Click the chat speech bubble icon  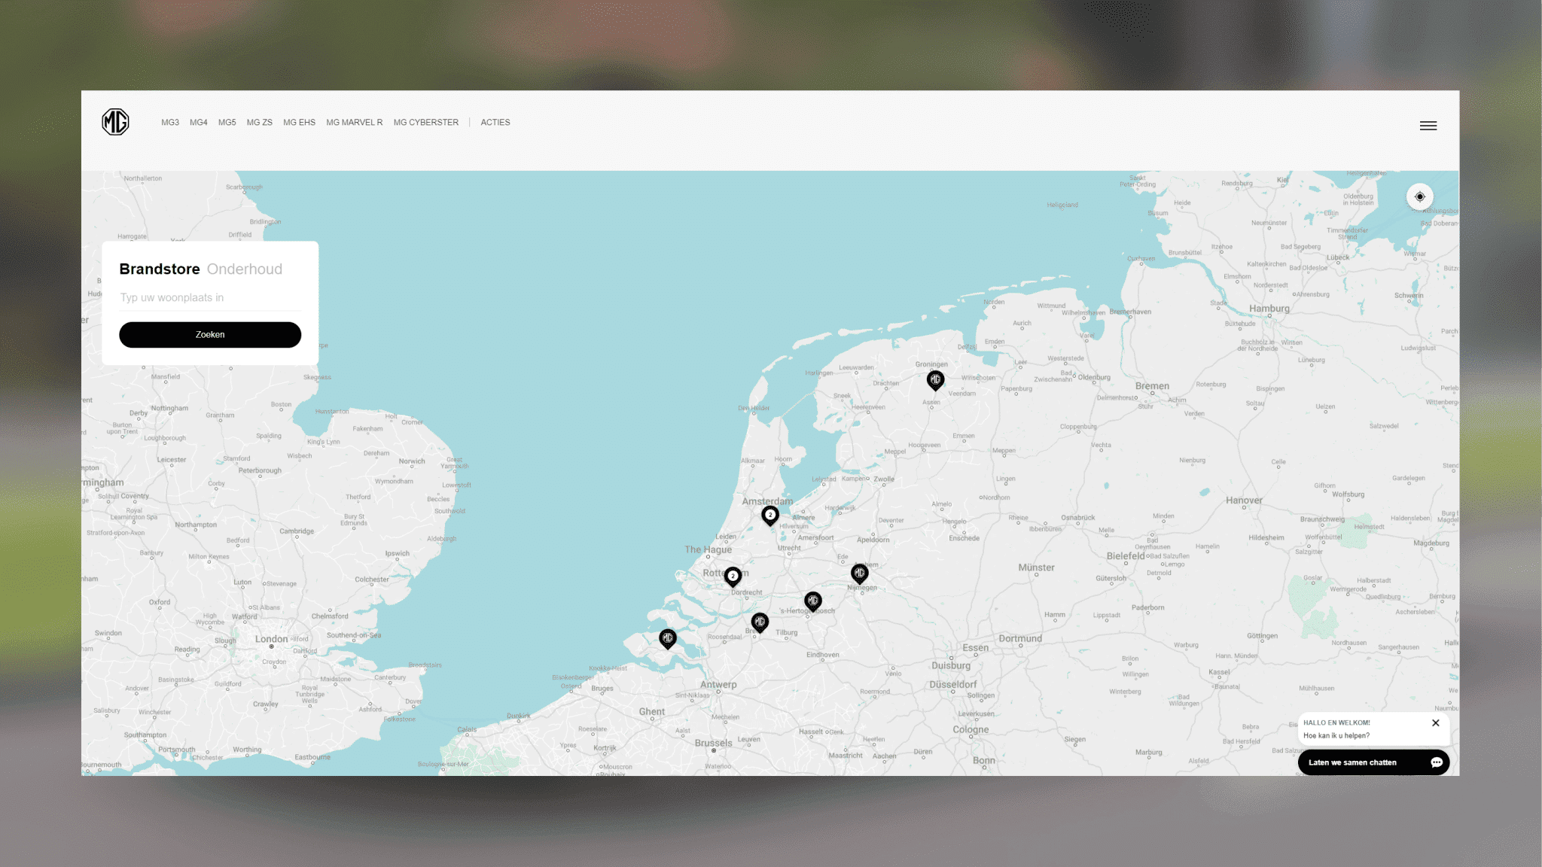1436,762
